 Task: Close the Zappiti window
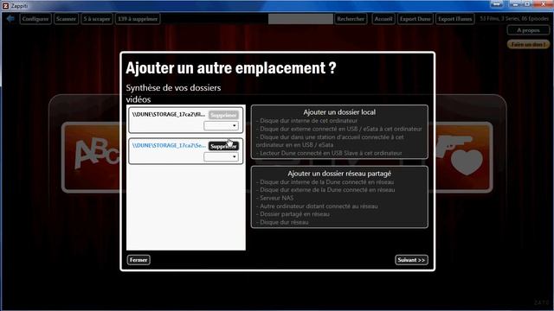click(x=544, y=4)
